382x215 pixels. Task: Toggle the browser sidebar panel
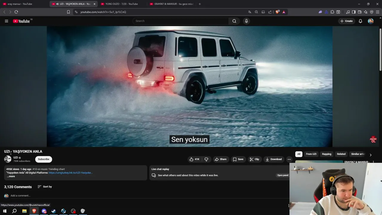[x=354, y=12]
